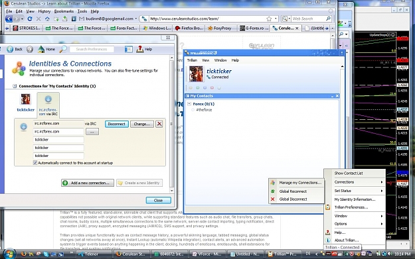Open the Trillian menu in the Trillian window
The width and height of the screenshot is (415, 259).
click(192, 60)
